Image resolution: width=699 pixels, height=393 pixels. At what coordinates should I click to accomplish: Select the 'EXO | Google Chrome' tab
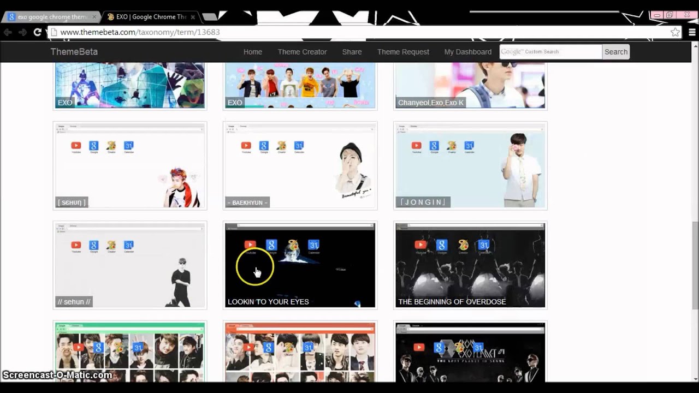pos(150,17)
